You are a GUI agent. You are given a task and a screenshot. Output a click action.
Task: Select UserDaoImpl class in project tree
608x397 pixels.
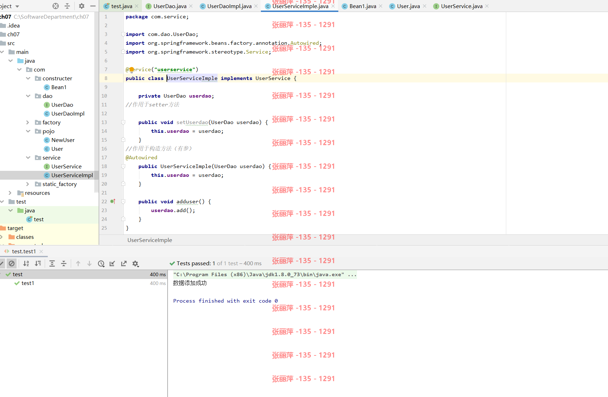pos(68,113)
